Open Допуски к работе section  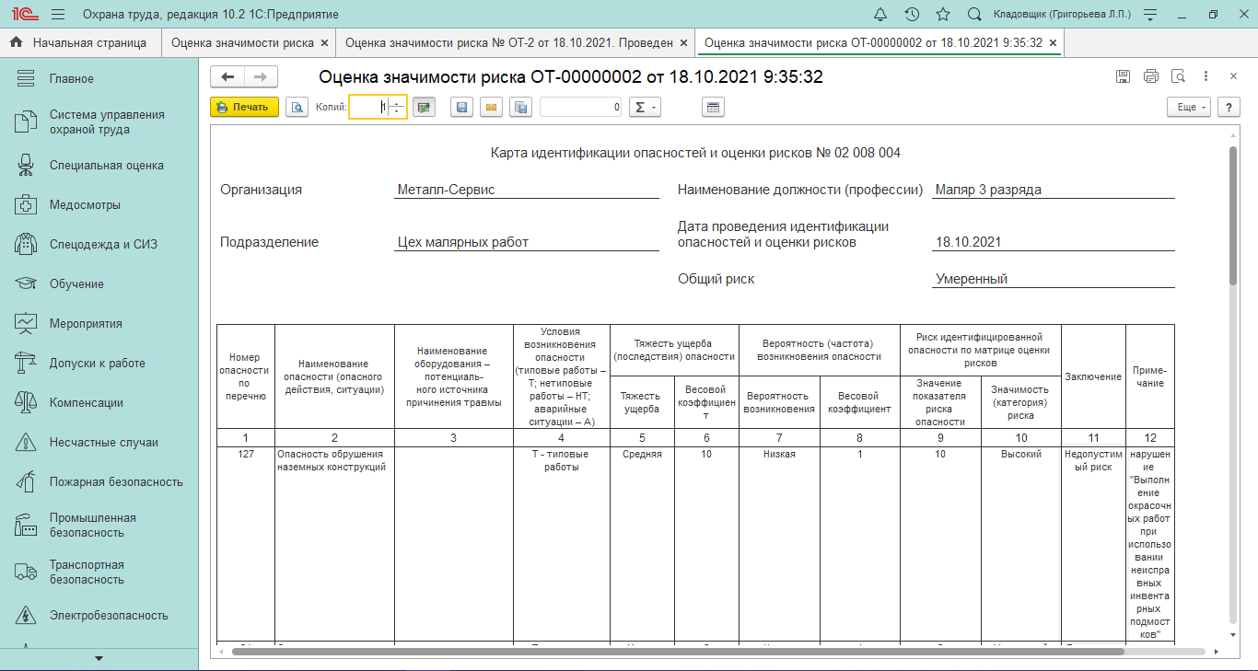[99, 364]
